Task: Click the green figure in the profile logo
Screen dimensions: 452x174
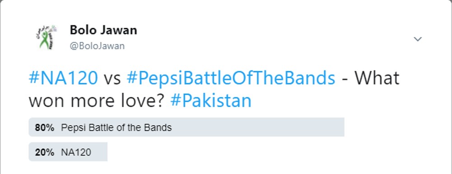Action: [x=44, y=40]
